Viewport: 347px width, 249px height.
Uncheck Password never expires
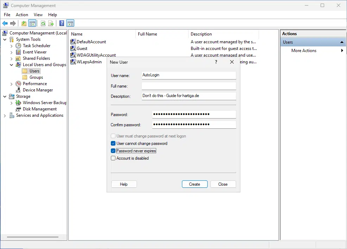click(113, 151)
